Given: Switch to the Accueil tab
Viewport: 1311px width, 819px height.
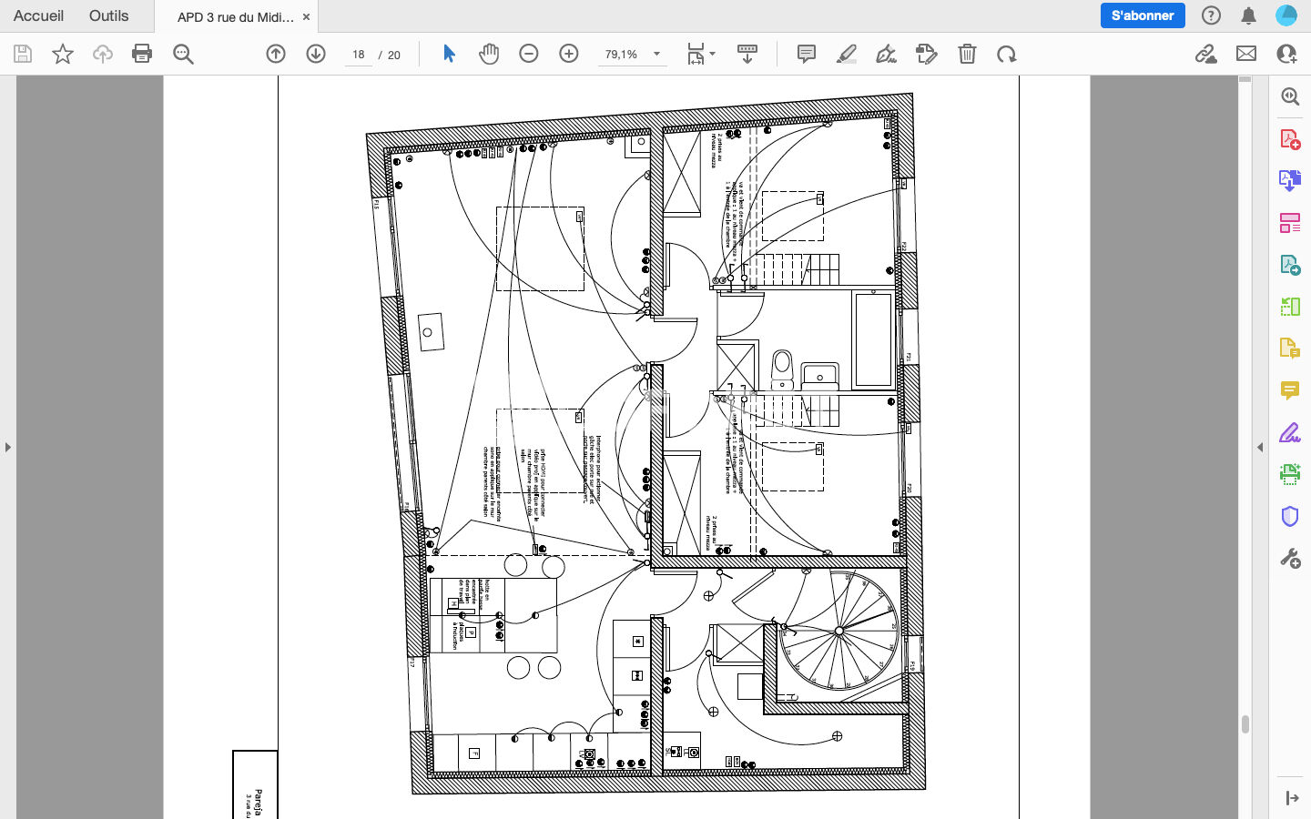Looking at the screenshot, I should tap(38, 15).
